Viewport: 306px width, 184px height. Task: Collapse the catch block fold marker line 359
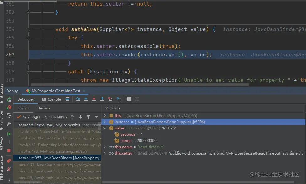[x=28, y=71]
